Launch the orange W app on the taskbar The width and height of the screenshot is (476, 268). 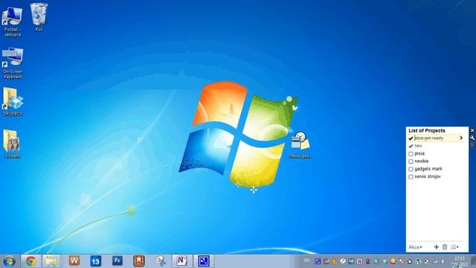[x=74, y=261]
